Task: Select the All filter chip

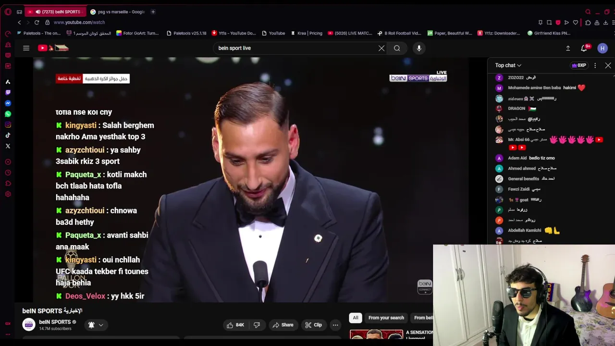Action: click(x=356, y=318)
